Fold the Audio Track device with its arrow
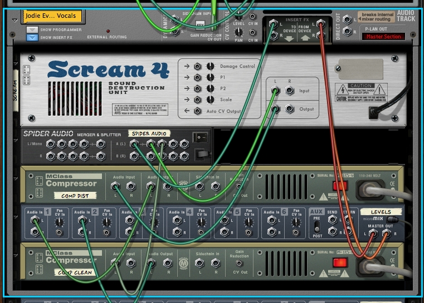The width and height of the screenshot is (424, 303). click(15, 20)
